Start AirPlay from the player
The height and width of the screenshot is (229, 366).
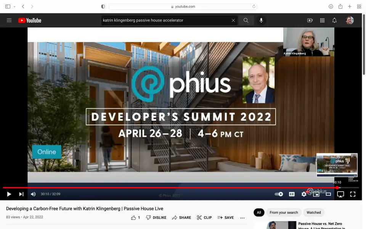point(340,194)
